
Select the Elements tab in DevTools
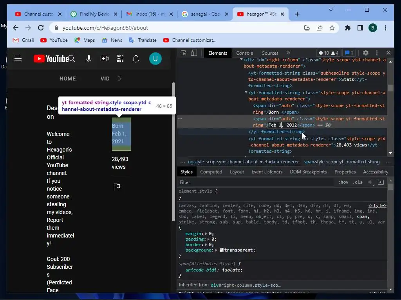[x=218, y=53]
